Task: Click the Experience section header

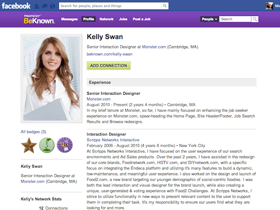Action: [171, 82]
